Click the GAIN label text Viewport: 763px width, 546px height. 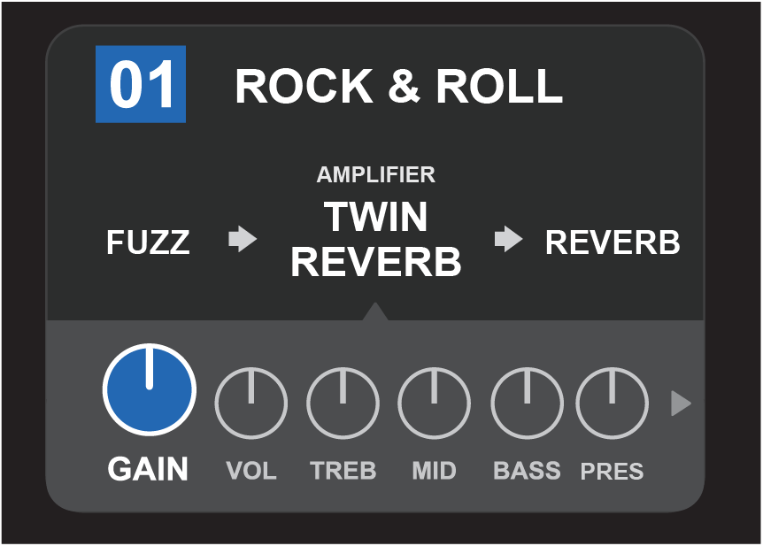(148, 469)
